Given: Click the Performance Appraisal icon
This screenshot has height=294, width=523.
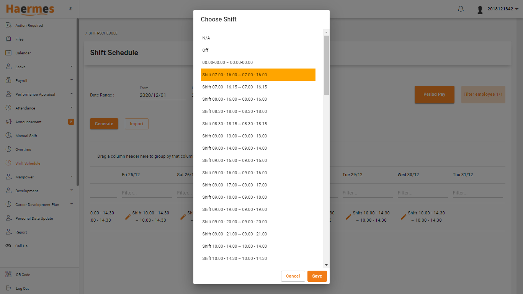Looking at the screenshot, I should (x=8, y=94).
